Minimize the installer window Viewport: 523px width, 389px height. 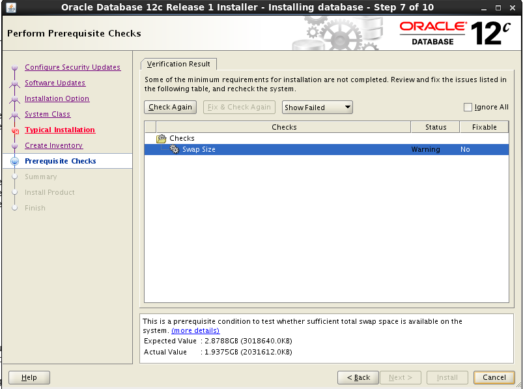484,8
